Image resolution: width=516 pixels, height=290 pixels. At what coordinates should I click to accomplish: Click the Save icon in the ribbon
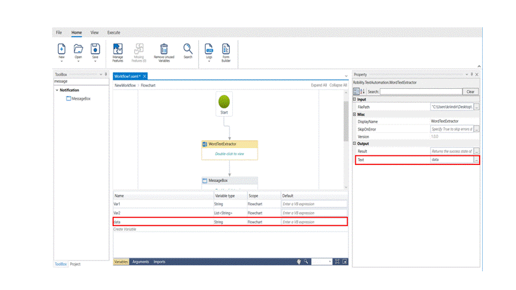coord(95,49)
